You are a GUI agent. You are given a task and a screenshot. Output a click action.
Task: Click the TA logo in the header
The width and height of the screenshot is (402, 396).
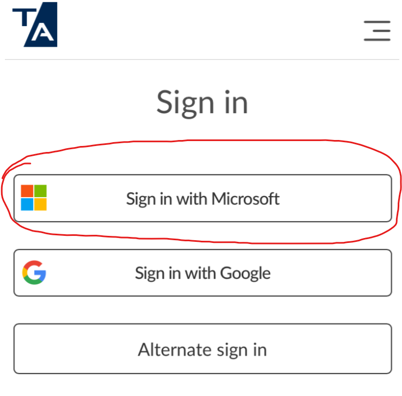(35, 25)
